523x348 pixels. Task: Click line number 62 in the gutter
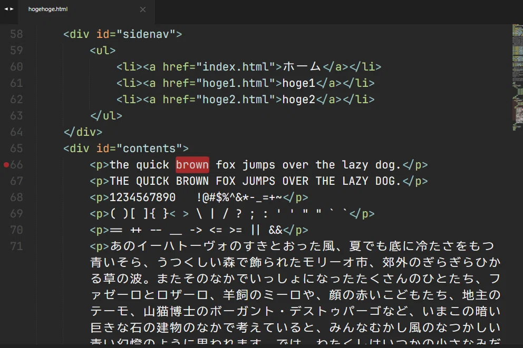[x=17, y=99]
